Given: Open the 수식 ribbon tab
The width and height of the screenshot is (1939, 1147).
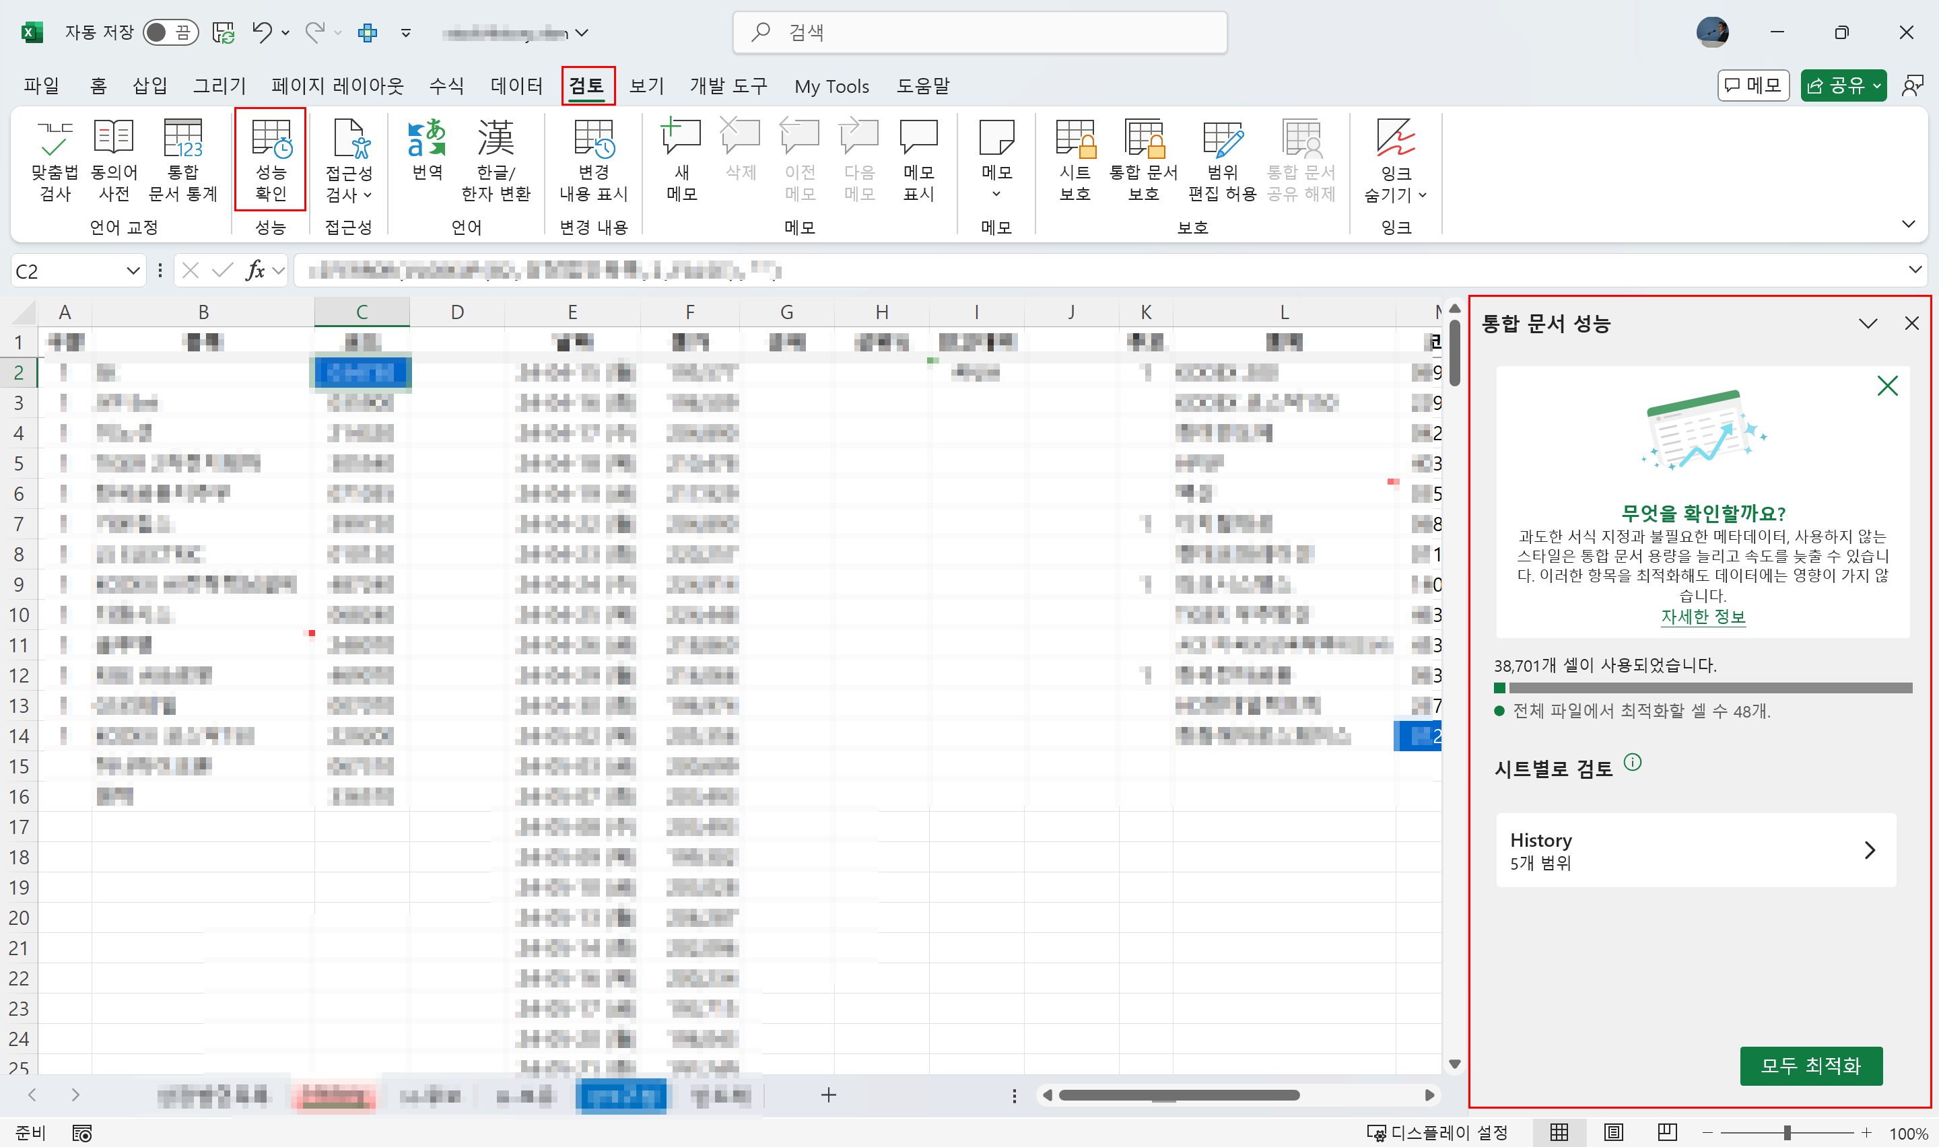Looking at the screenshot, I should click(x=446, y=85).
